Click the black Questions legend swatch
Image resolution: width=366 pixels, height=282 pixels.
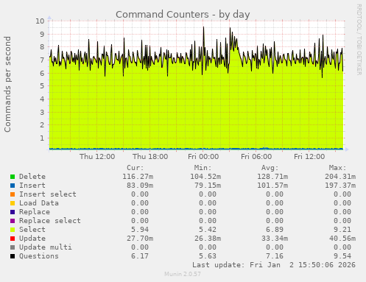(13, 256)
